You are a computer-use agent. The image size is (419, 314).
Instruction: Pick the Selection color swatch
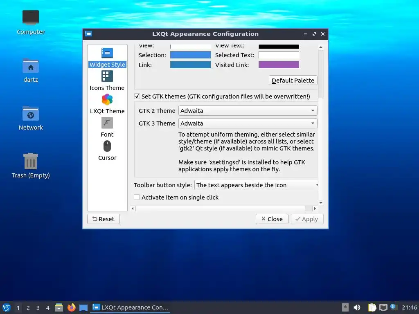(190, 55)
